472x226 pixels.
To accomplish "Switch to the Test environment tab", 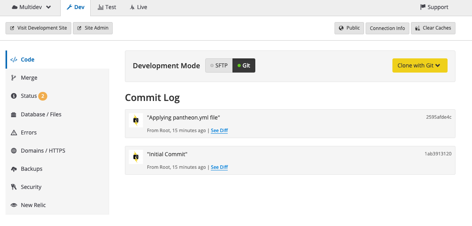I will (x=107, y=7).
